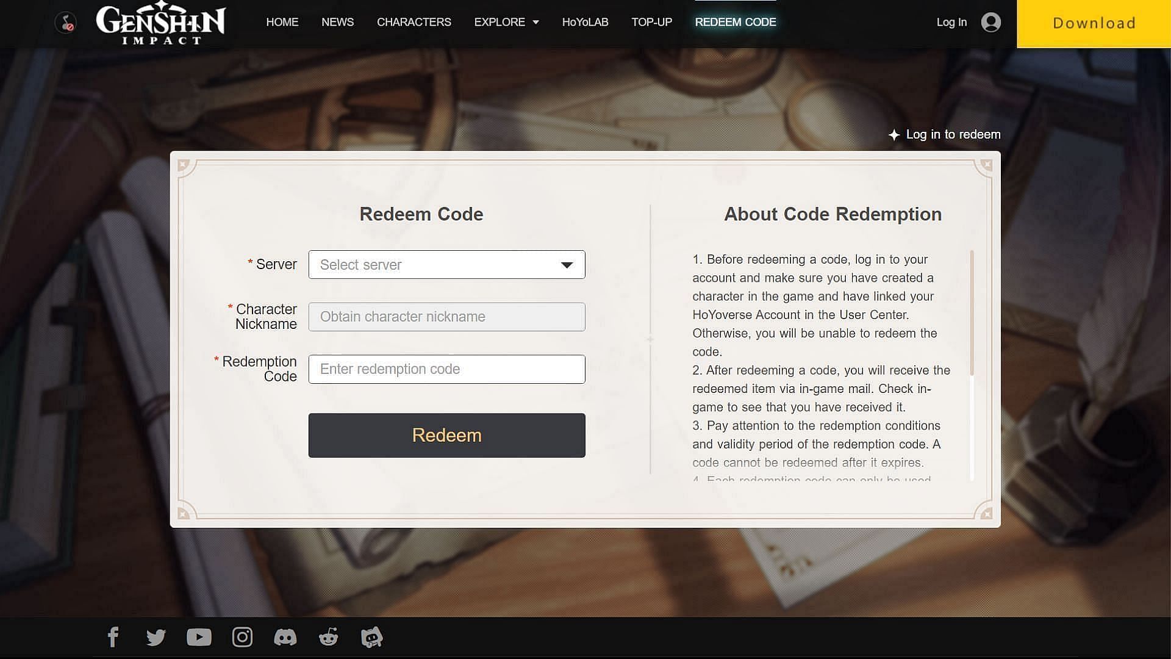Image resolution: width=1171 pixels, height=659 pixels.
Task: Click the Redeem button
Action: click(x=446, y=434)
